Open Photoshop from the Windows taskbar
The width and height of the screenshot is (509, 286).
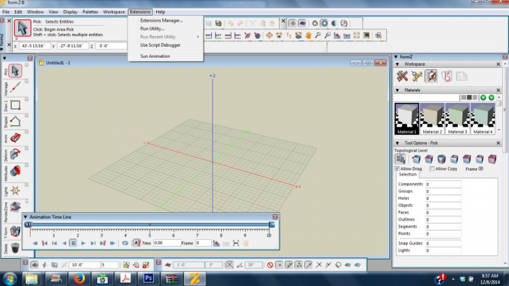(149, 277)
